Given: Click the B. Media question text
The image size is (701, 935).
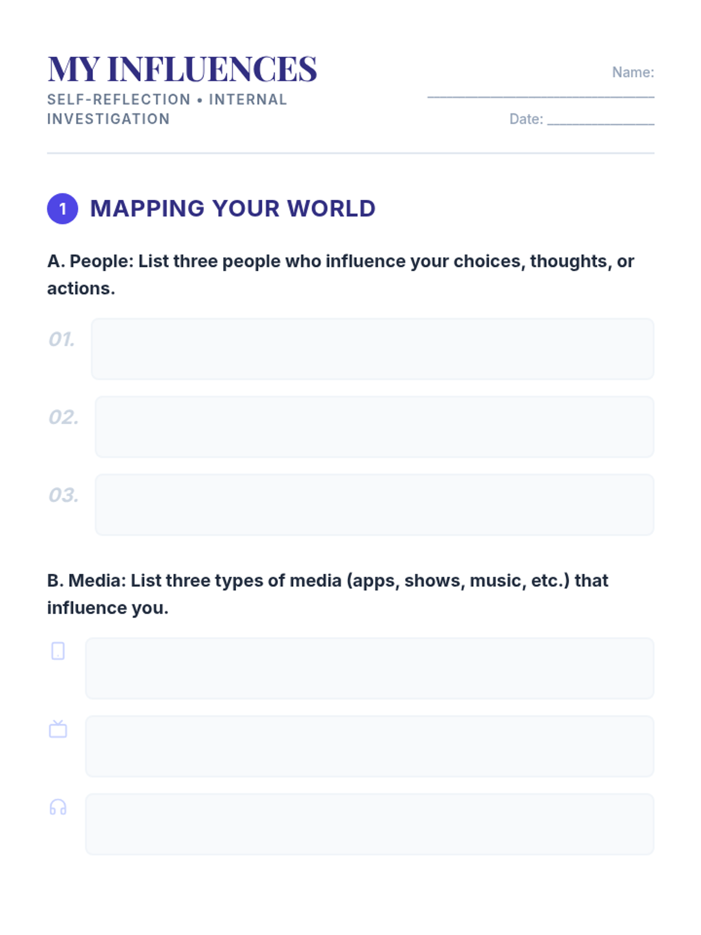Looking at the screenshot, I should 328,594.
